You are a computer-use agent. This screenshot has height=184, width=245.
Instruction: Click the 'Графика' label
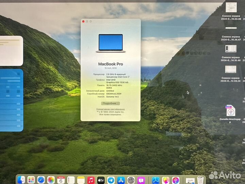(100, 80)
